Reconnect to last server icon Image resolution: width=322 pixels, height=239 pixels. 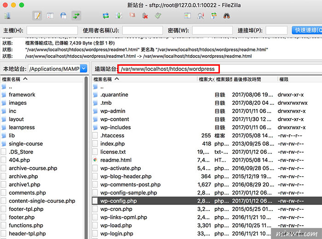coord(158,16)
